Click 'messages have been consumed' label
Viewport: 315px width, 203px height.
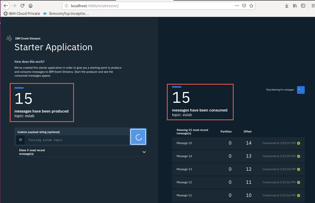[200, 110]
